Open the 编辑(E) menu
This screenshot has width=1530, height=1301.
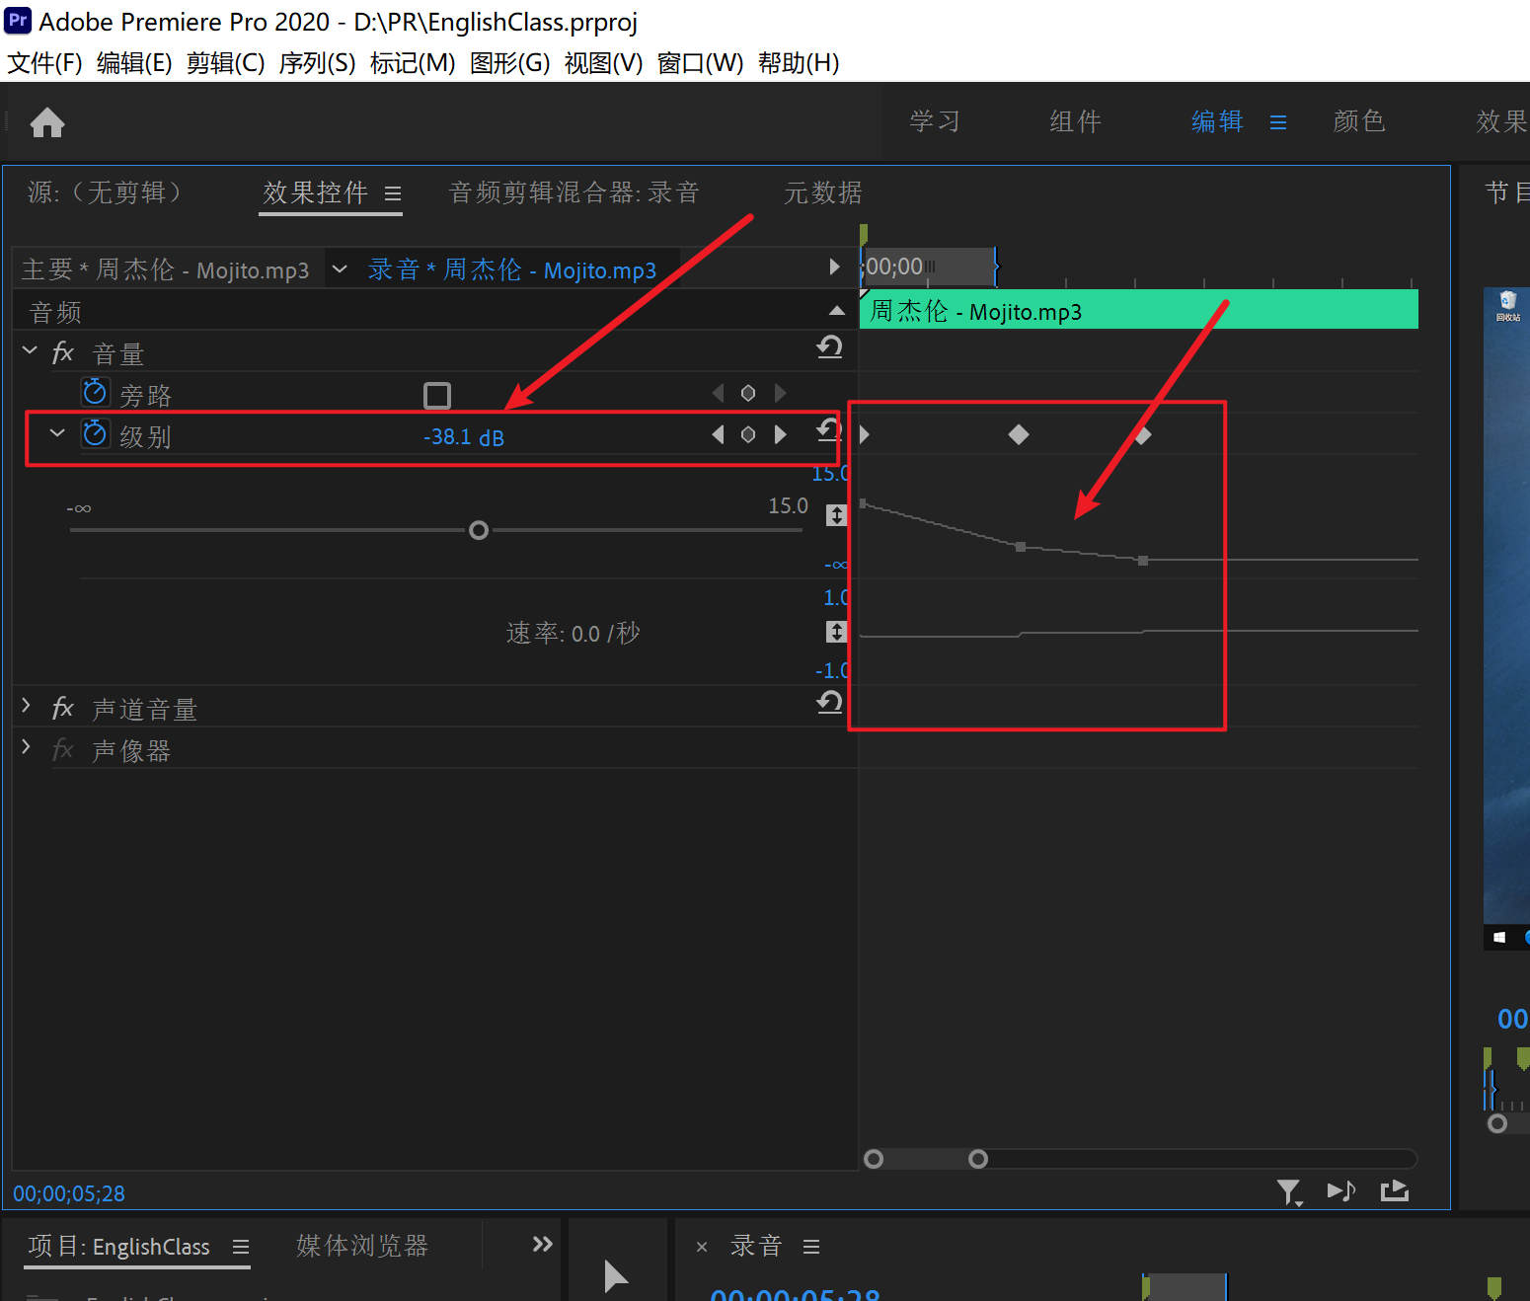[134, 63]
